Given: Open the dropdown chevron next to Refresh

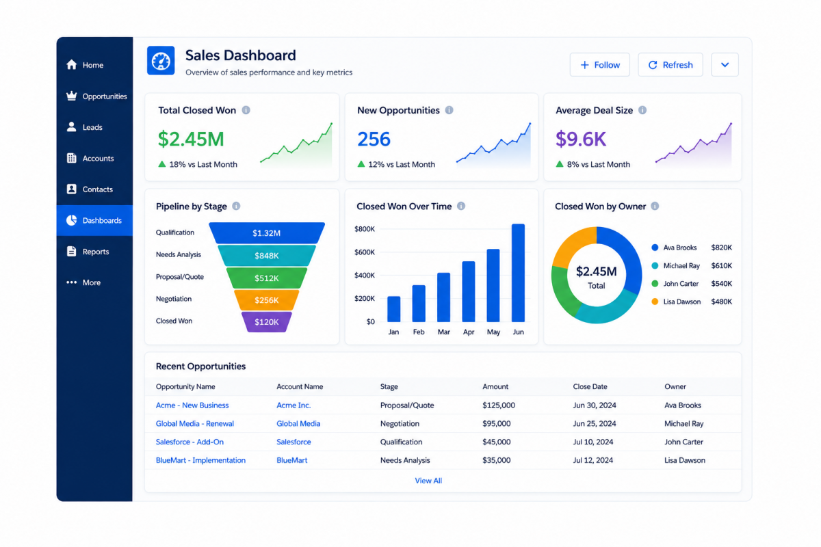Looking at the screenshot, I should point(725,65).
